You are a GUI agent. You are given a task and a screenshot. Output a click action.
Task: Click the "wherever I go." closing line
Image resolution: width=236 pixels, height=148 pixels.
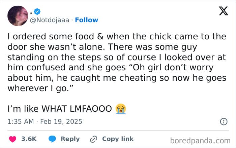pos(40,88)
